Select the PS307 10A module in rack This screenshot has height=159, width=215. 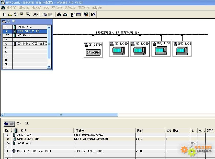tap(25, 27)
